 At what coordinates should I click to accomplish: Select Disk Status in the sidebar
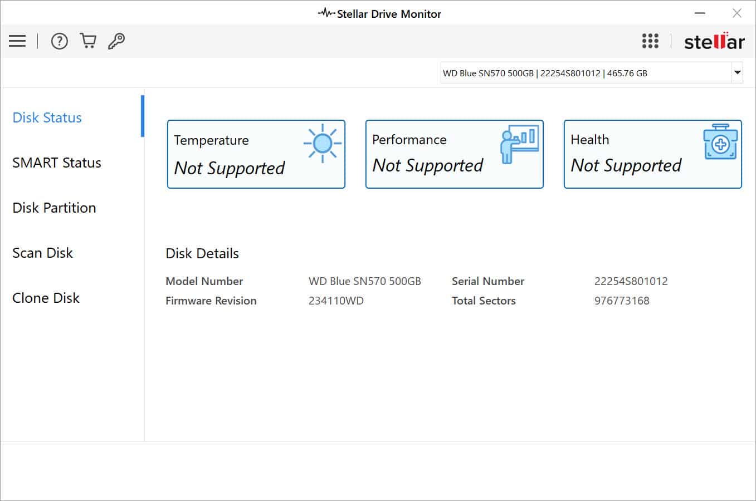click(x=47, y=117)
